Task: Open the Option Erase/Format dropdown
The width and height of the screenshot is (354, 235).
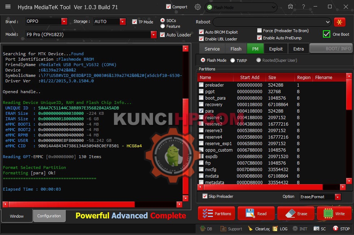Action: coord(337,197)
